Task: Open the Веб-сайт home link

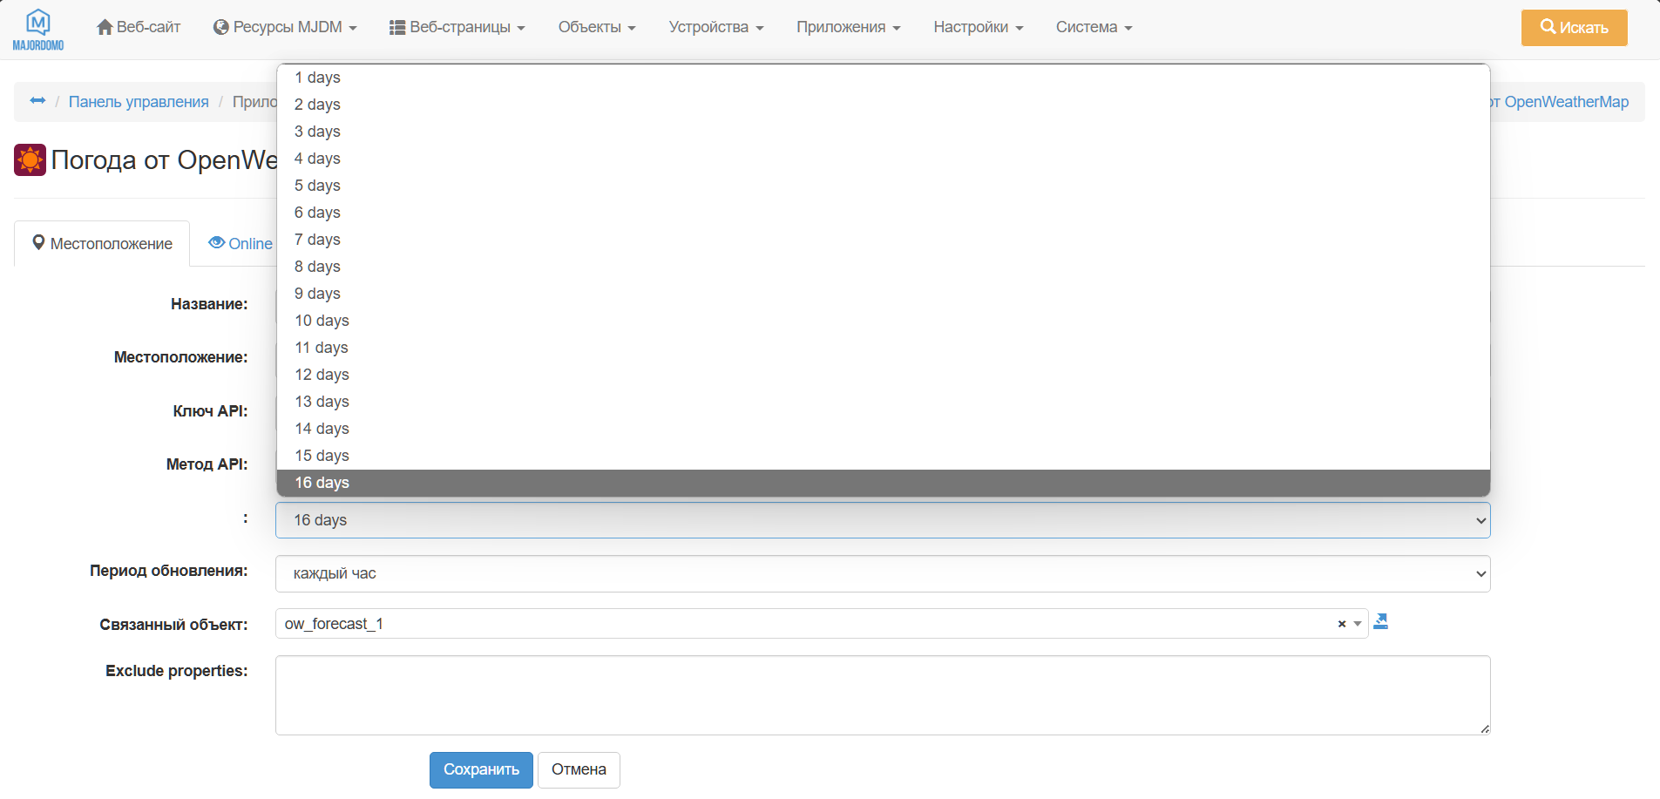Action: click(139, 27)
